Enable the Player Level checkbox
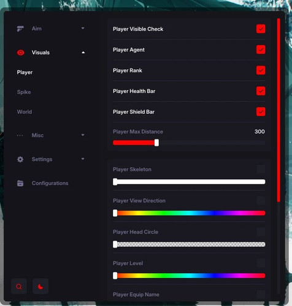The height and width of the screenshot is (306, 292). click(x=261, y=263)
